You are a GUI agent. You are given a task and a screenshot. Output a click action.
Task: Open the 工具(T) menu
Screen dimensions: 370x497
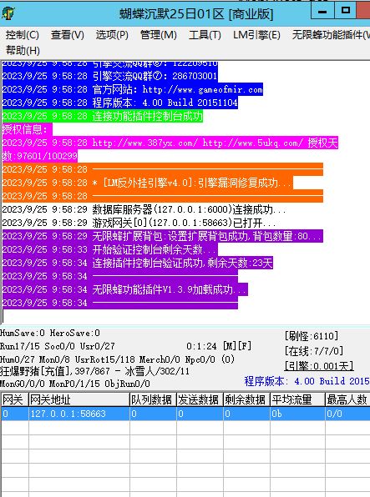205,35
